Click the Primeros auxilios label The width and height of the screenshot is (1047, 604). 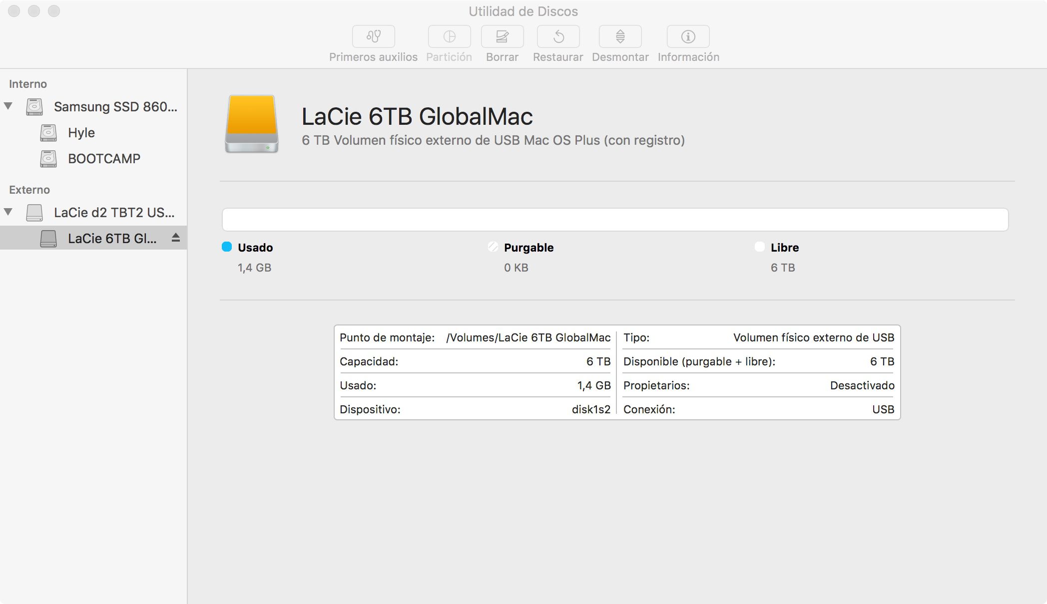[373, 57]
